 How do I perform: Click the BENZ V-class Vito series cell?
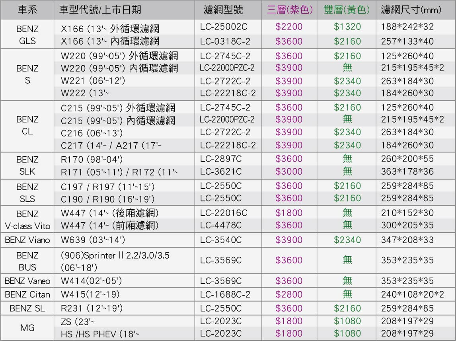coord(27,220)
